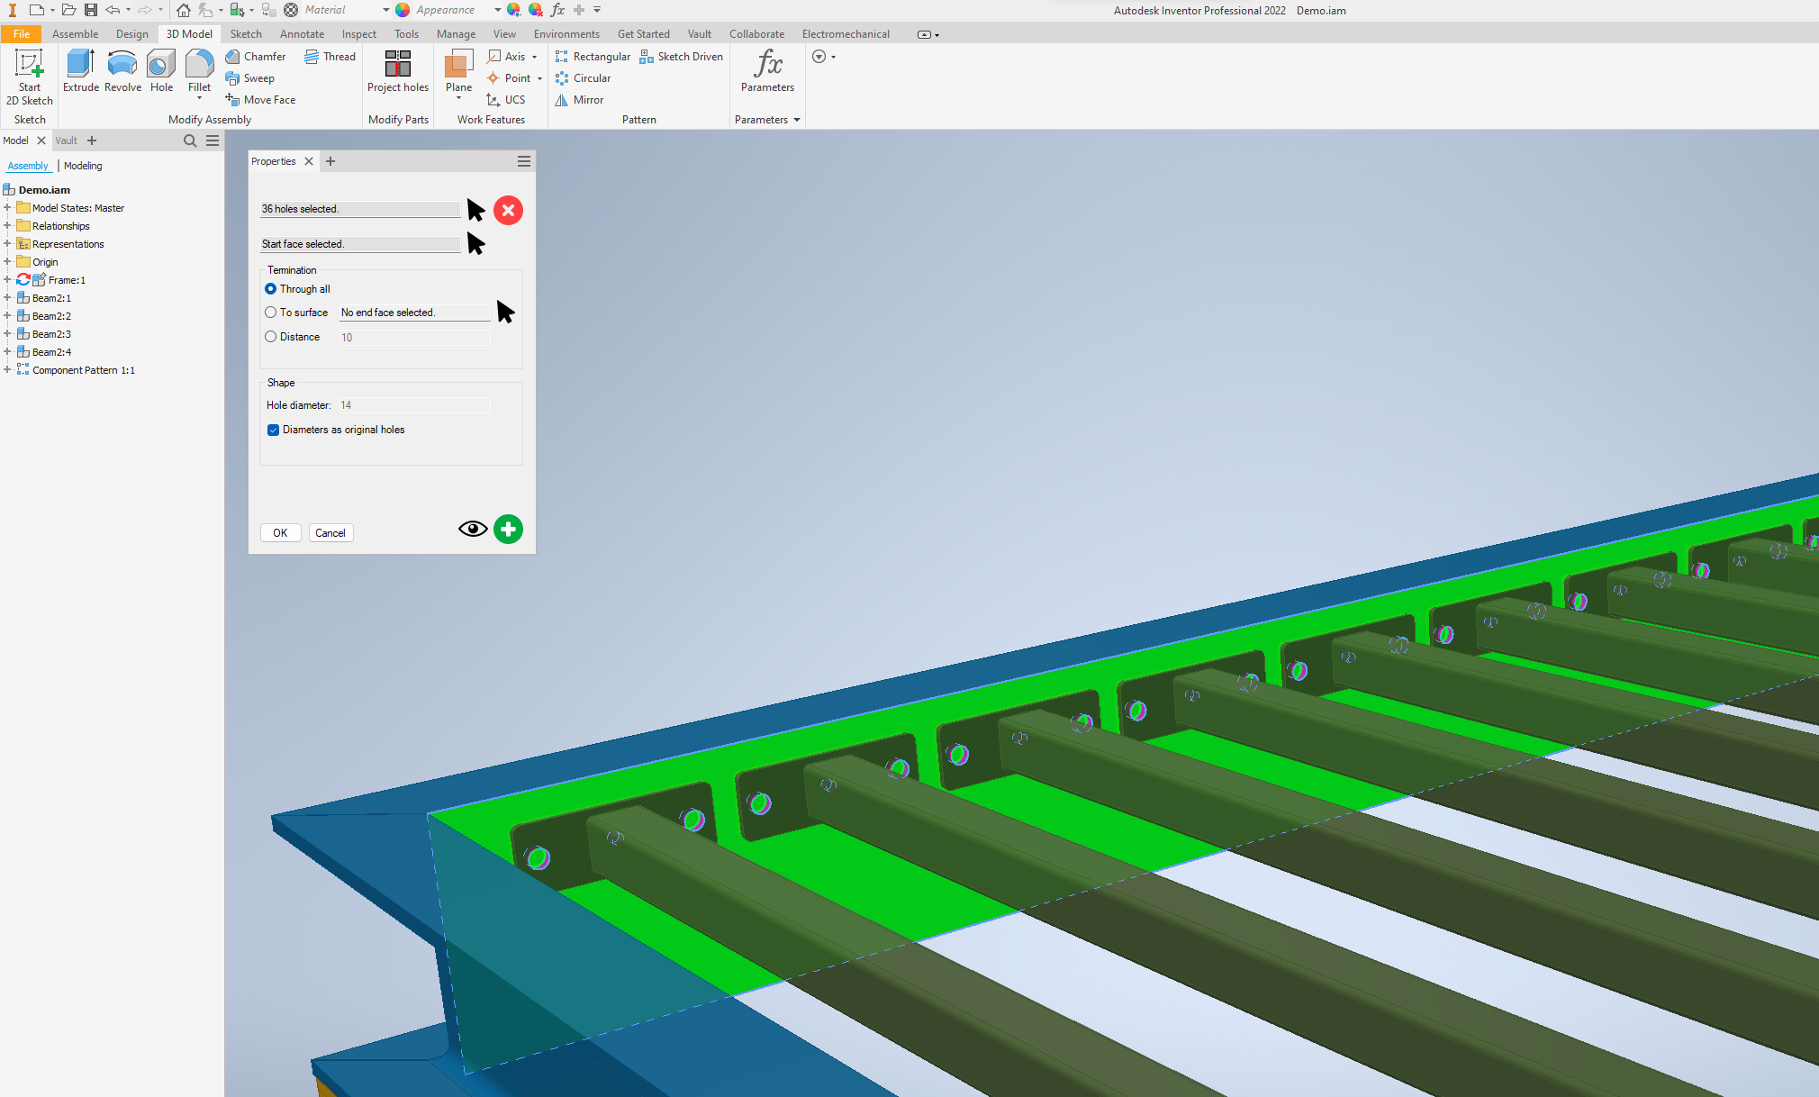Click the OK button

(x=280, y=533)
